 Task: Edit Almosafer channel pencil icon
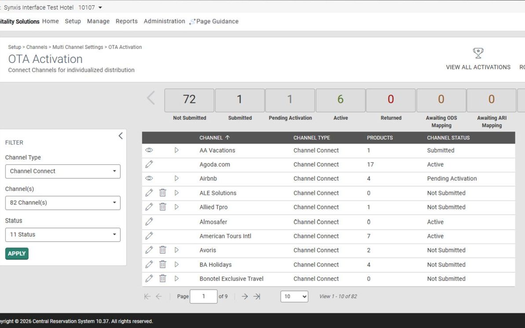coord(149,221)
